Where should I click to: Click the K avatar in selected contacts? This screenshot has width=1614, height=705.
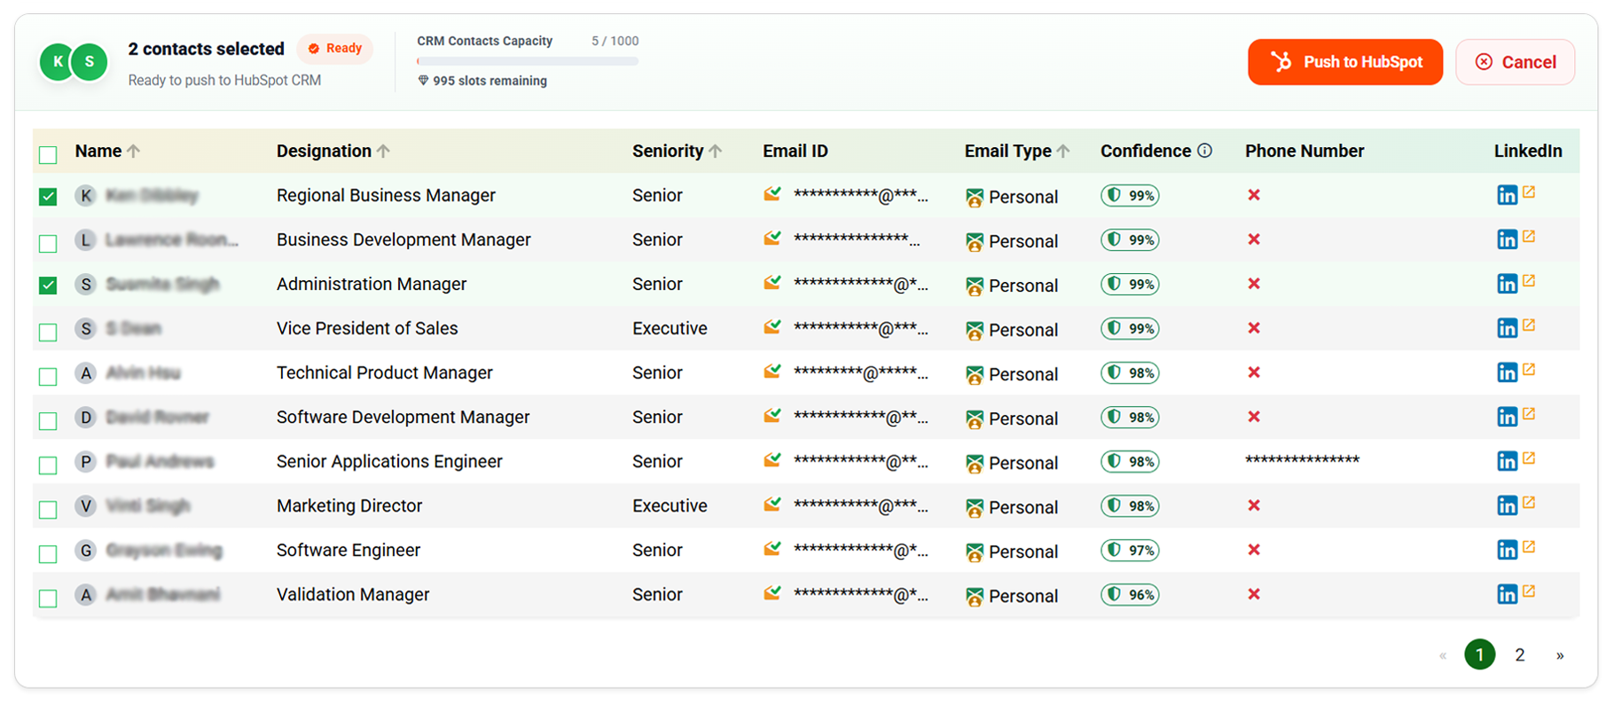click(58, 62)
